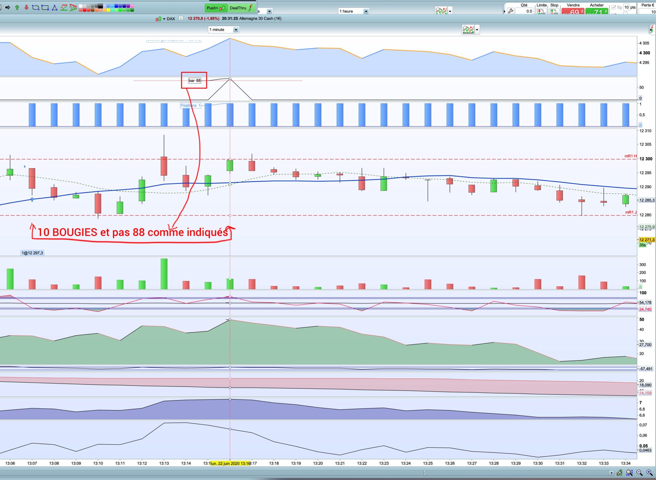Image resolution: width=656 pixels, height=480 pixels.
Task: Toggle the Sg stop checkbox
Action: [613, 7]
